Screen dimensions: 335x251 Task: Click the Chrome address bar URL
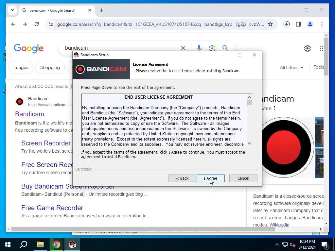[160, 24]
